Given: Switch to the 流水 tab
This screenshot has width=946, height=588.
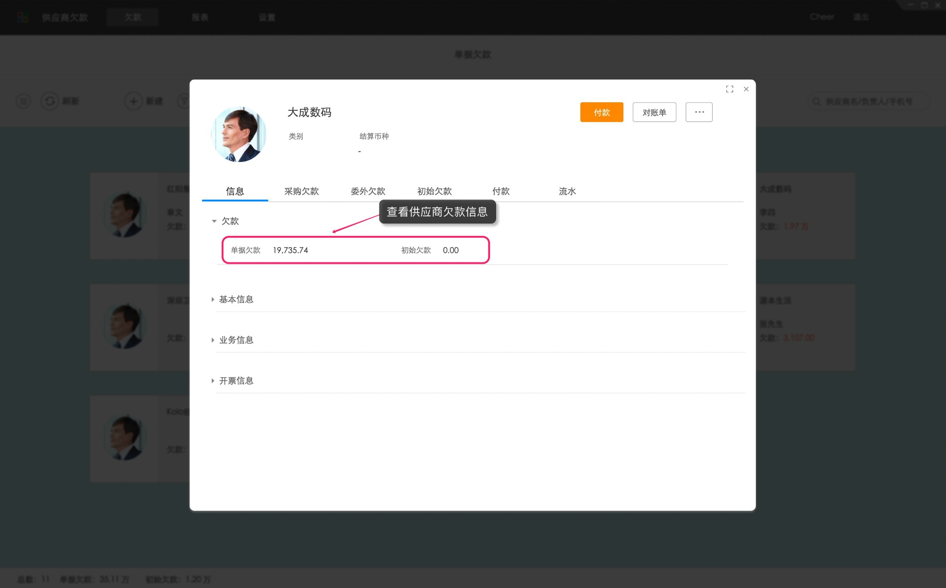Looking at the screenshot, I should click(567, 191).
